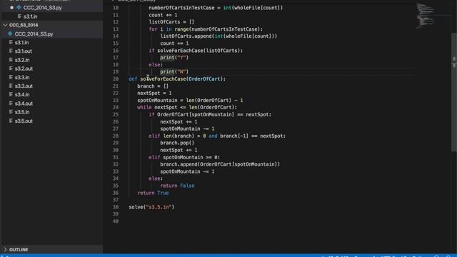Click 'def solveForEachCase(OrderOfCart):' definition
The width and height of the screenshot is (457, 257).
tap(177, 79)
